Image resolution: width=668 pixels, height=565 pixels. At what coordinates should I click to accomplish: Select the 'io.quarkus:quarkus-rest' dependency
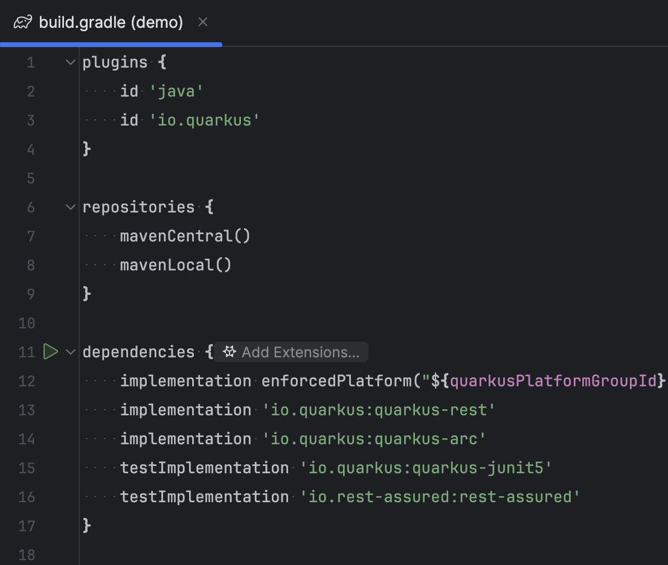point(381,410)
